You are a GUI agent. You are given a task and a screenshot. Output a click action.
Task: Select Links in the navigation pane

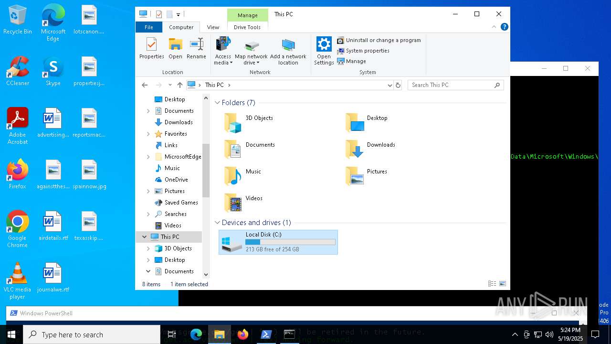[x=171, y=145]
